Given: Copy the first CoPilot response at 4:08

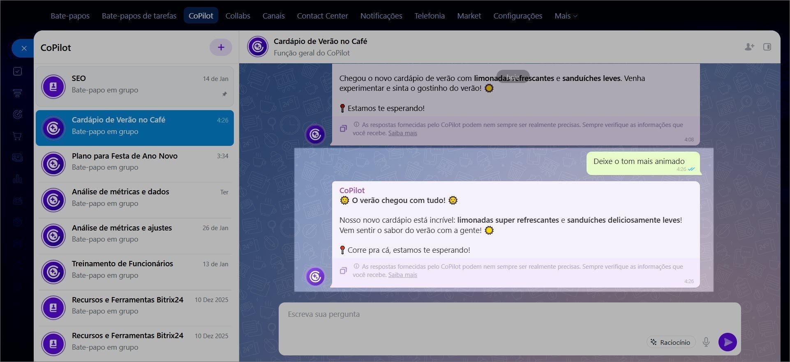Looking at the screenshot, I should (343, 129).
